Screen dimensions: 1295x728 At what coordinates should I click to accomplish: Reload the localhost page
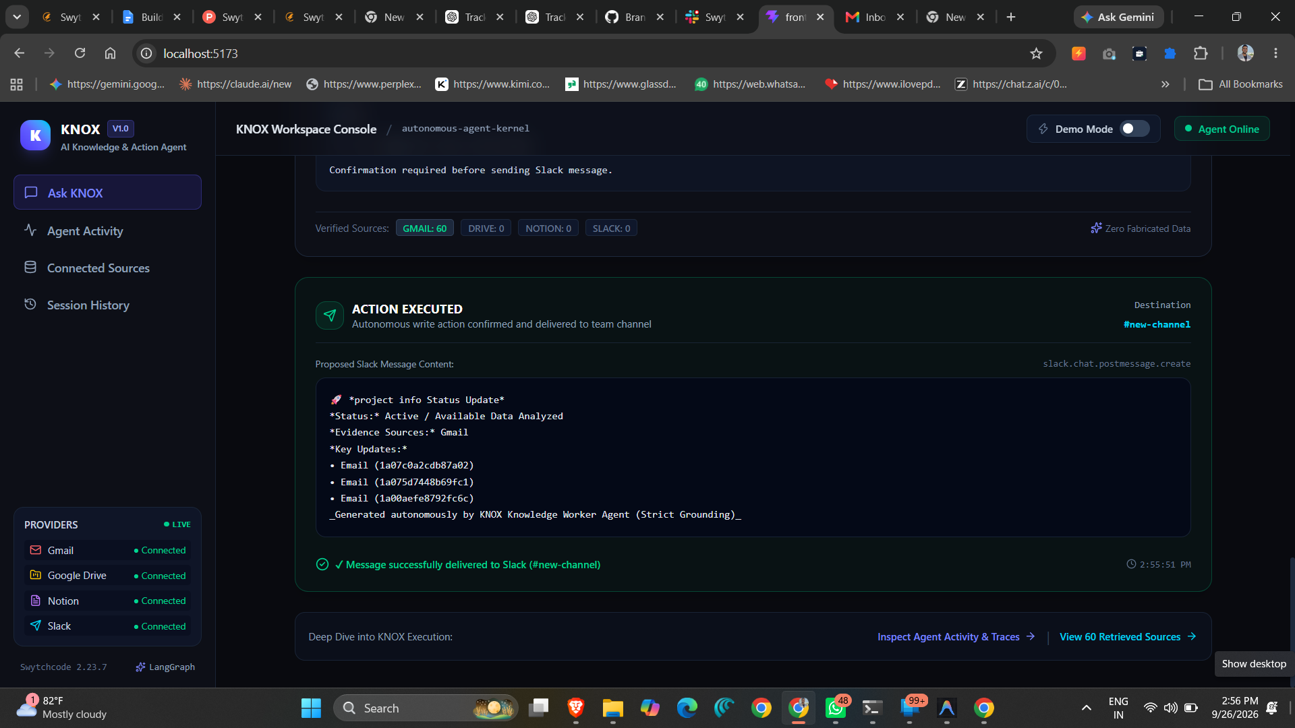pyautogui.click(x=80, y=53)
